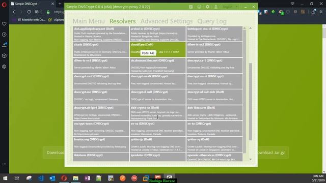326x183 pixels.
Task: Open Opera downloads icon in sidebar
Action: click(x=4, y=45)
